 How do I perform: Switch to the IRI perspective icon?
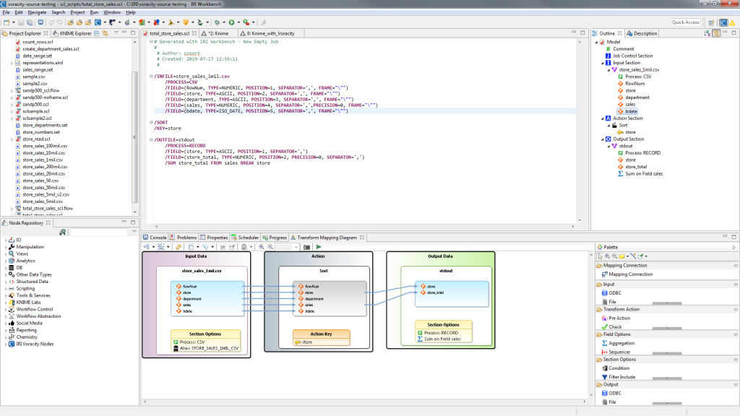[723, 22]
